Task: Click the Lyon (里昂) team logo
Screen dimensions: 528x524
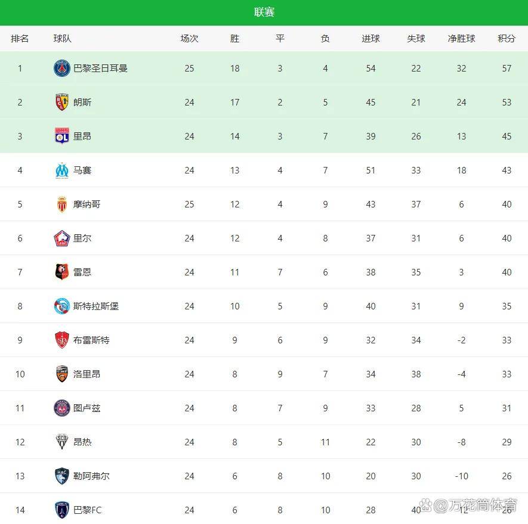Action: pyautogui.click(x=62, y=137)
